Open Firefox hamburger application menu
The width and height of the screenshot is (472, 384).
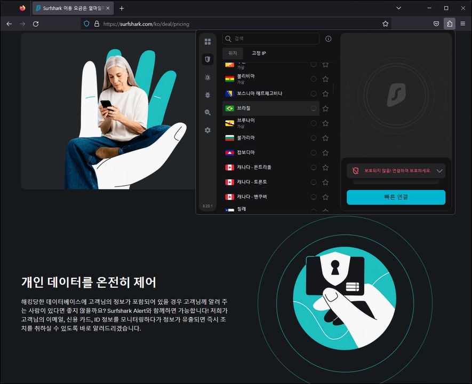tap(463, 23)
